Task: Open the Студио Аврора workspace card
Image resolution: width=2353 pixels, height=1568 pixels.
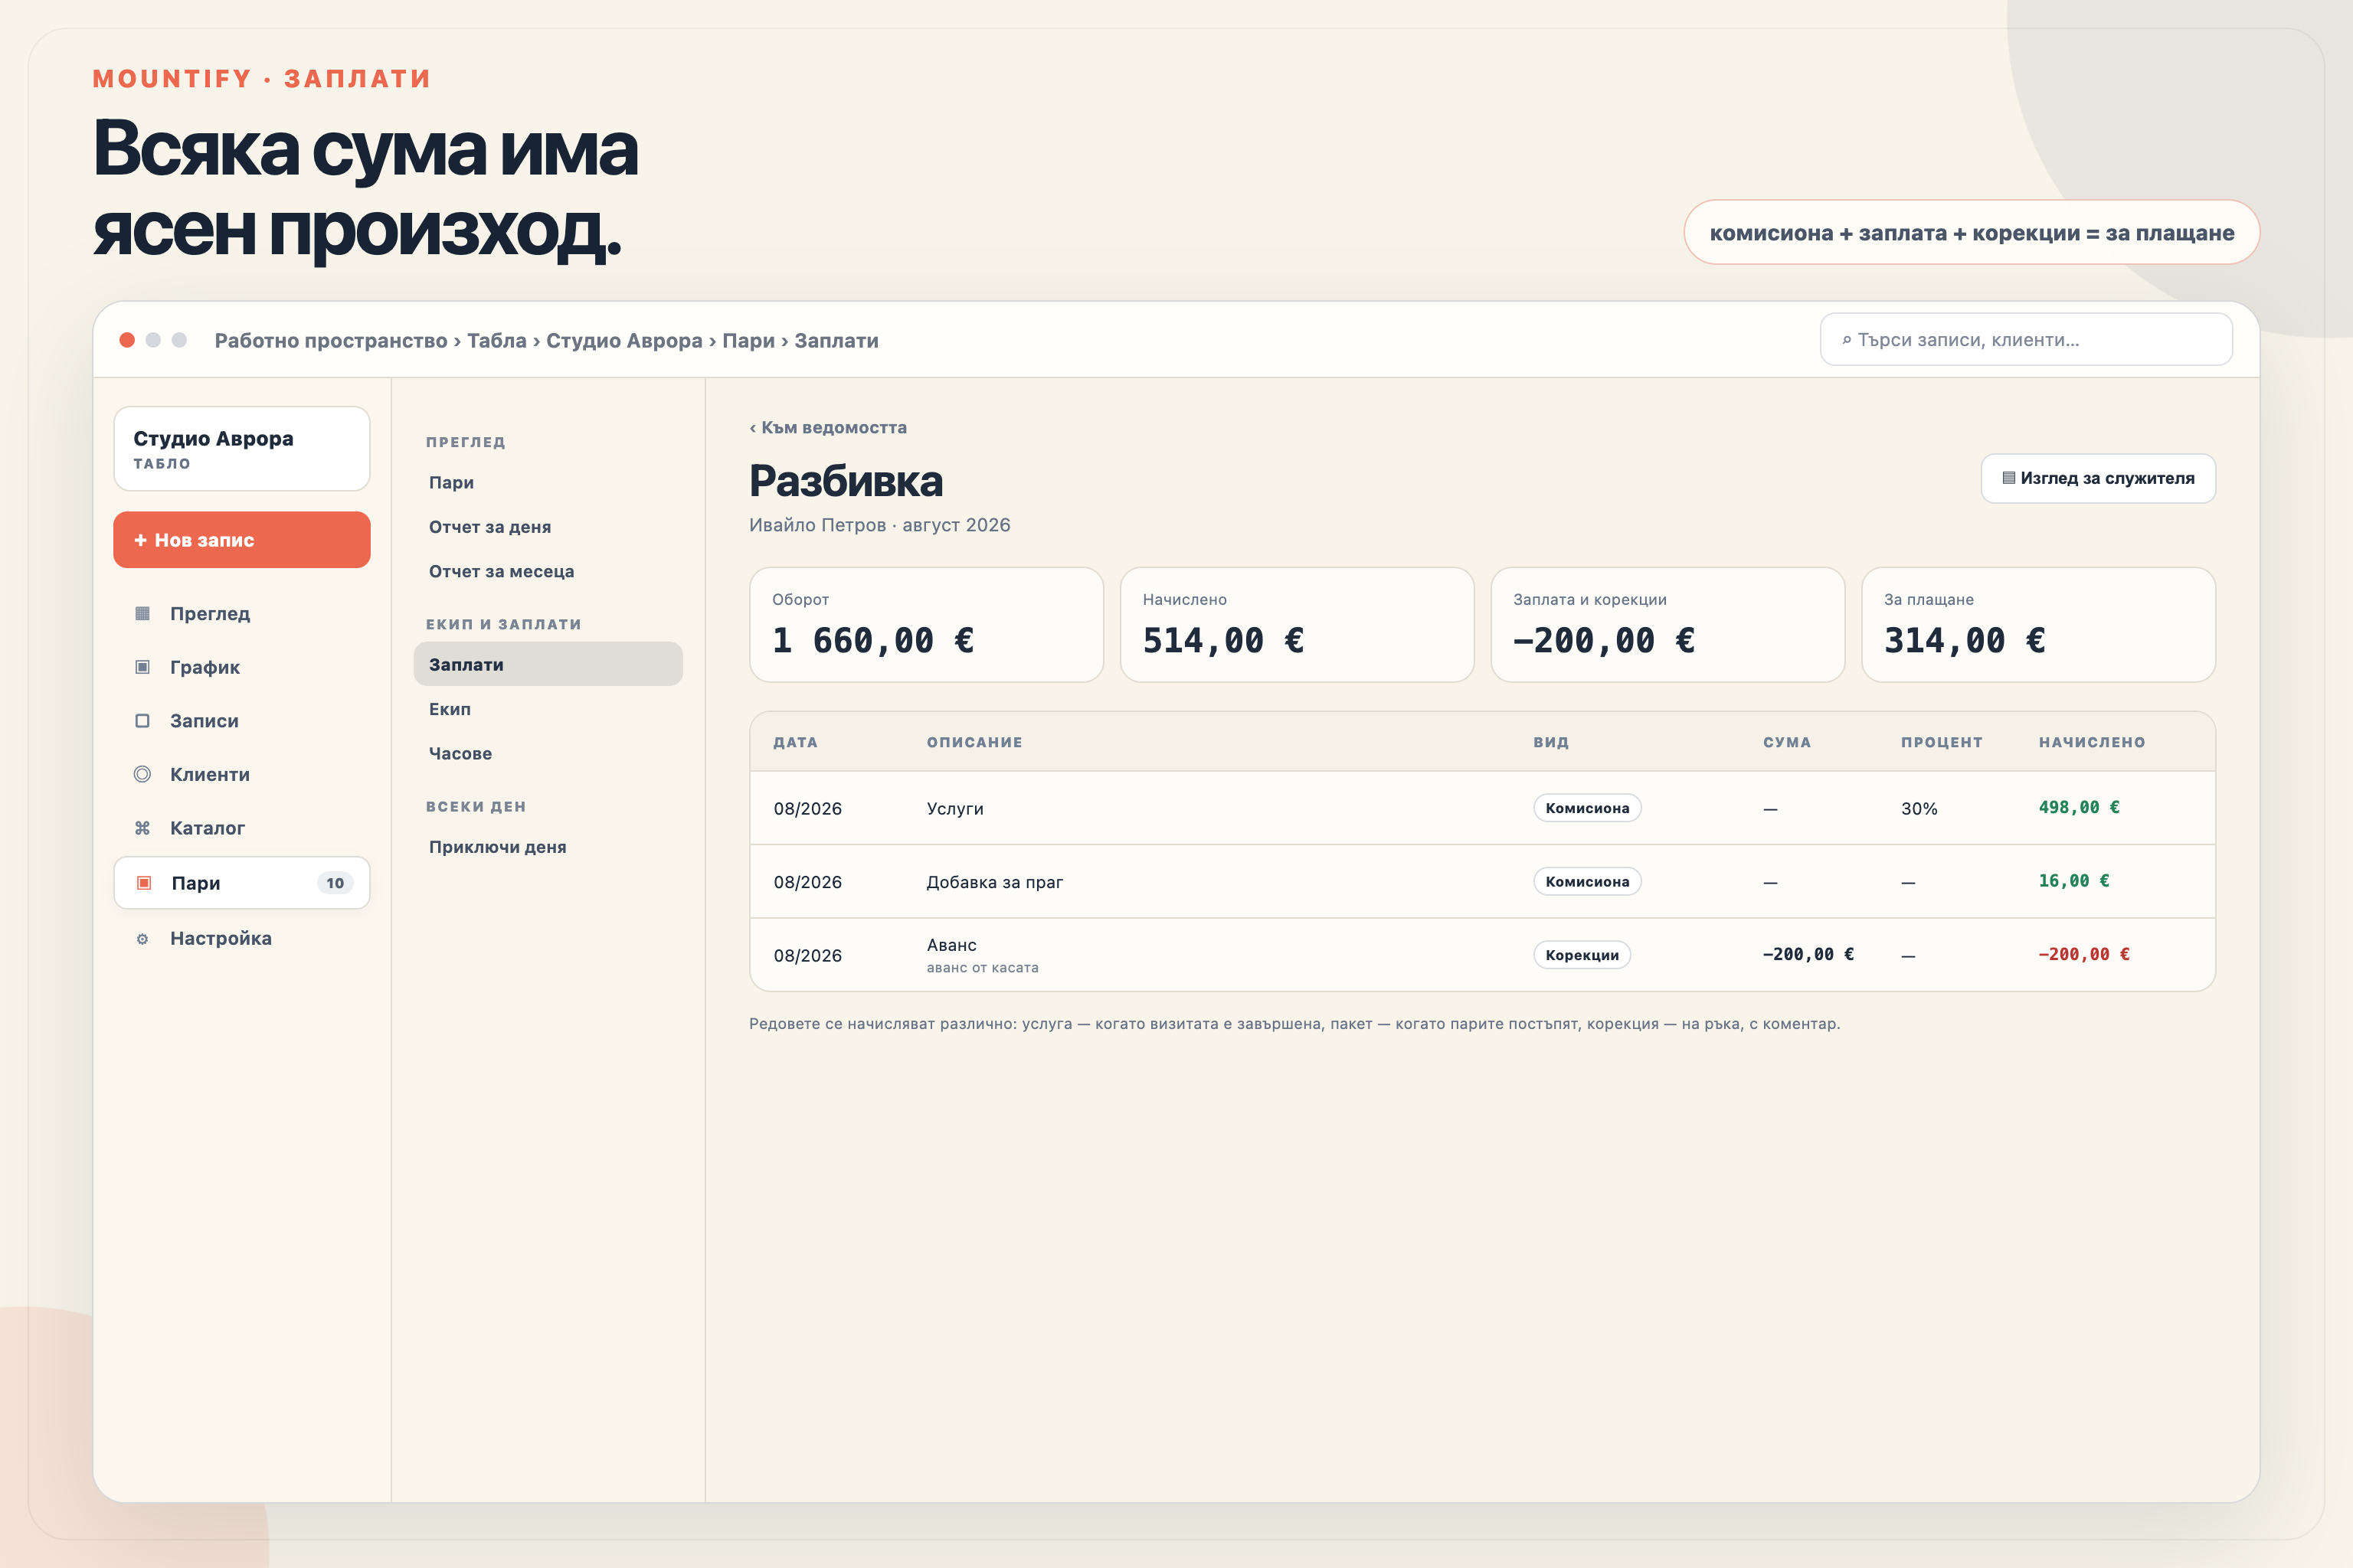Action: 242,449
